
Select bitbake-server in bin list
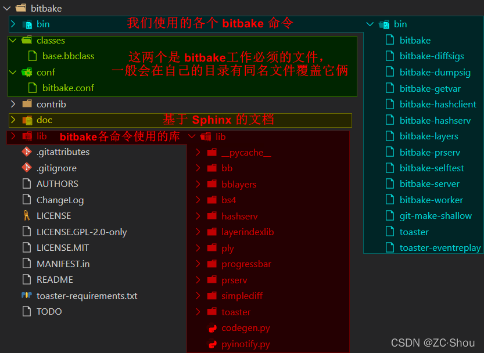click(429, 184)
